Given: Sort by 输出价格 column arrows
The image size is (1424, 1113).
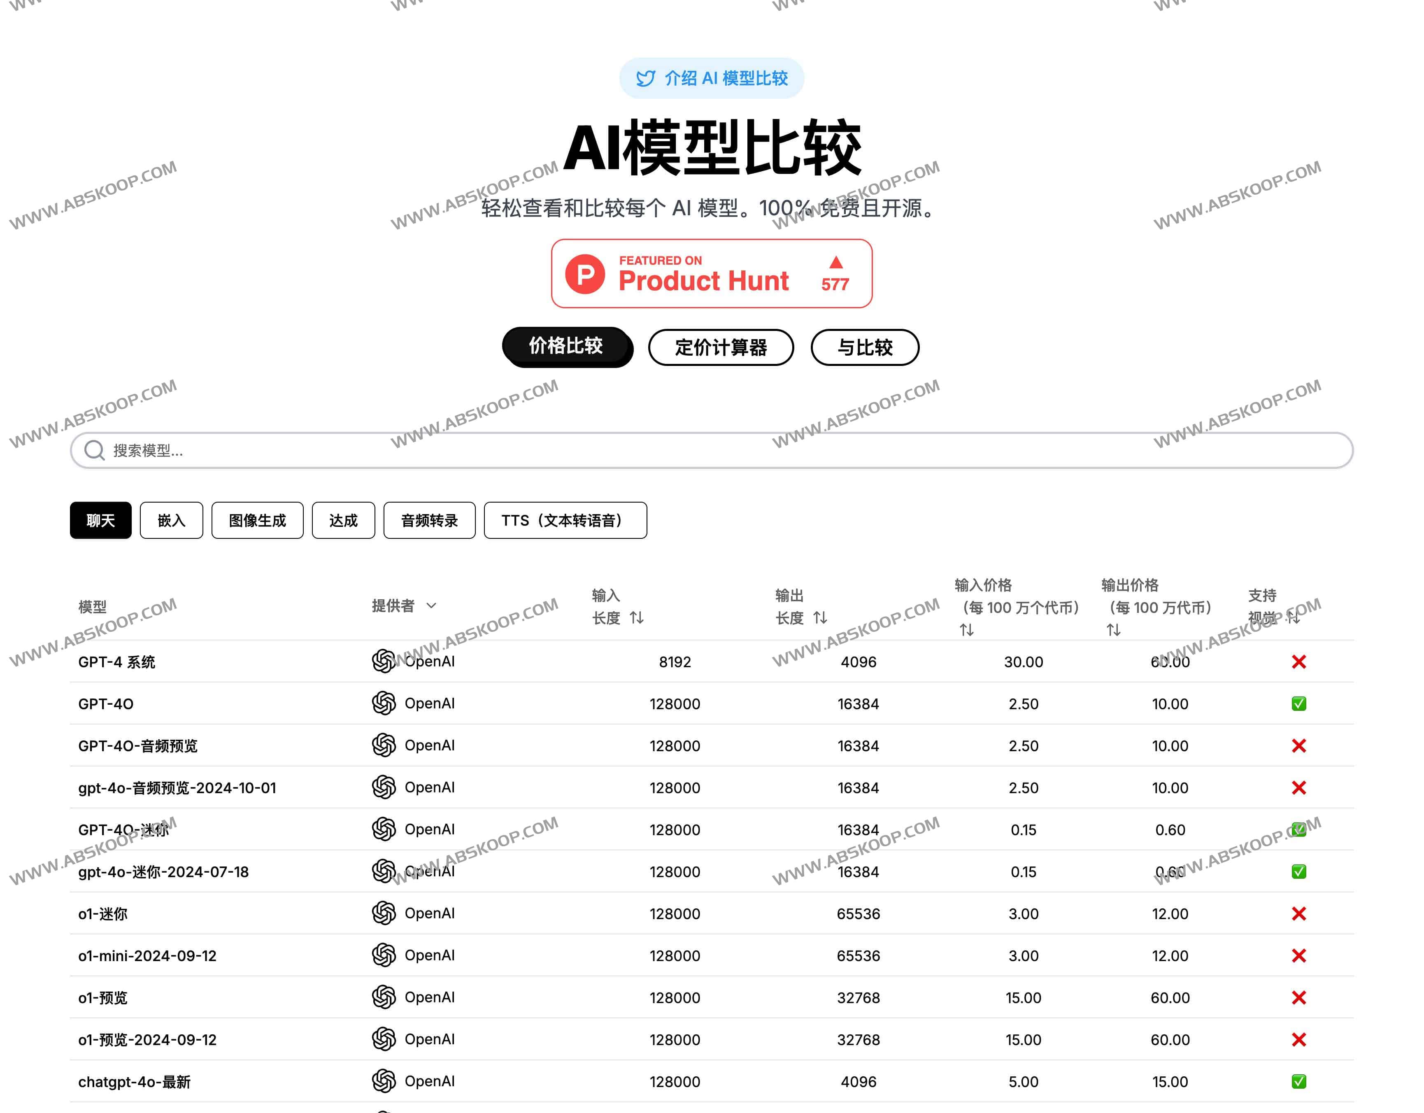Looking at the screenshot, I should [1113, 630].
